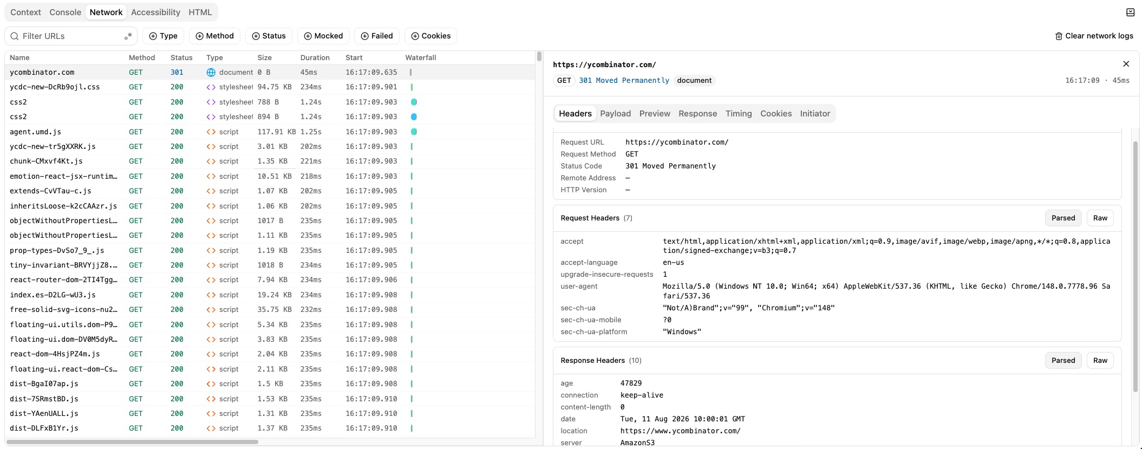The width and height of the screenshot is (1142, 449).
Task: Open the Preview tab in details
Action: click(x=655, y=114)
